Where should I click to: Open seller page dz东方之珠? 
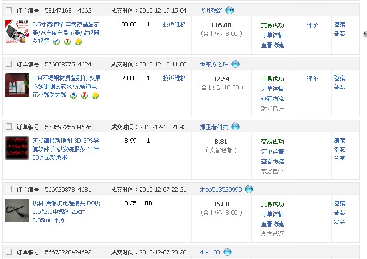pos(214,65)
